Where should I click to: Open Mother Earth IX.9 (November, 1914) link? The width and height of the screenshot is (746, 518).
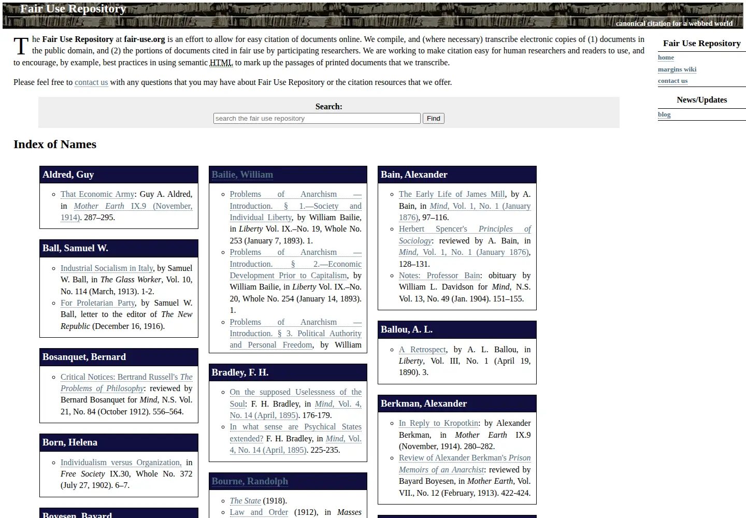[126, 211]
